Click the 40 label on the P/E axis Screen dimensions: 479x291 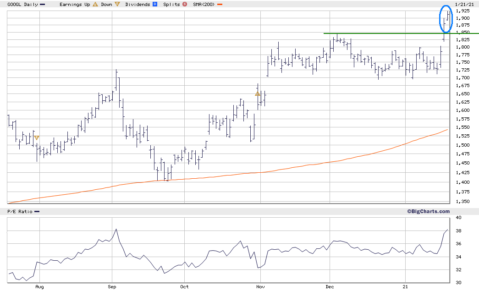point(458,218)
